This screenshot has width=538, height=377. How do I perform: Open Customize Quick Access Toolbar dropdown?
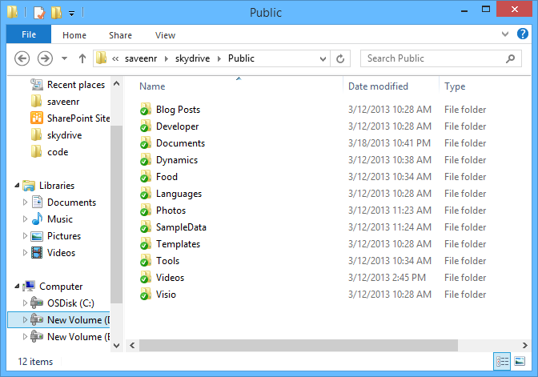pos(71,14)
